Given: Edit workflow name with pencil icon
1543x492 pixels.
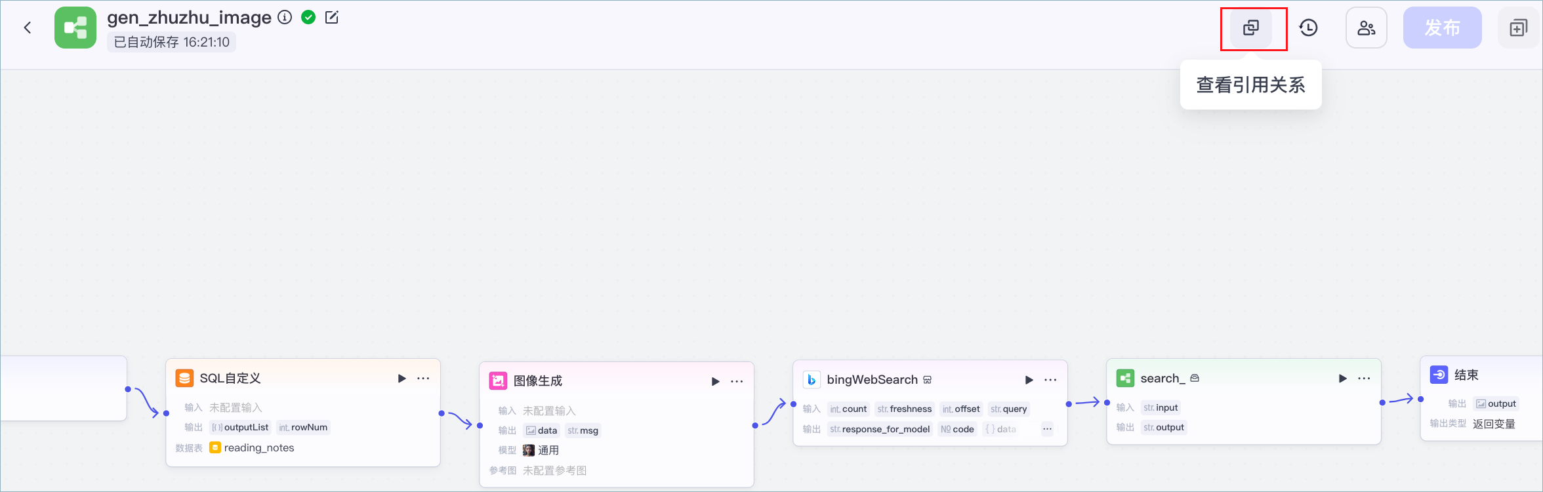Looking at the screenshot, I should (x=332, y=18).
